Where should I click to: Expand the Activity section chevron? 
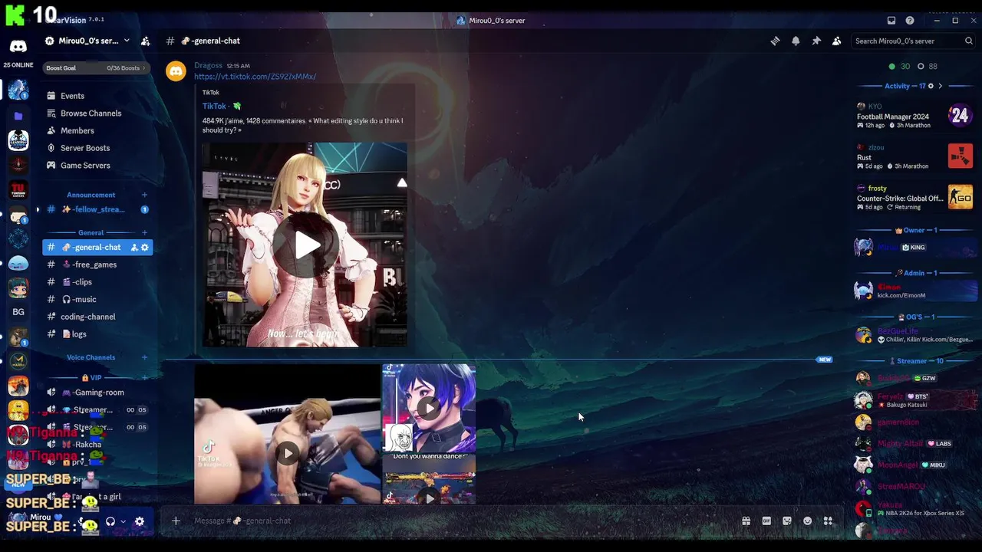pos(941,86)
